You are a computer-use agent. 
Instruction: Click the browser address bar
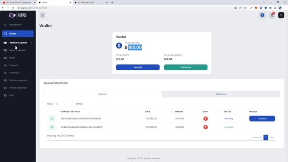(x=125, y=8)
